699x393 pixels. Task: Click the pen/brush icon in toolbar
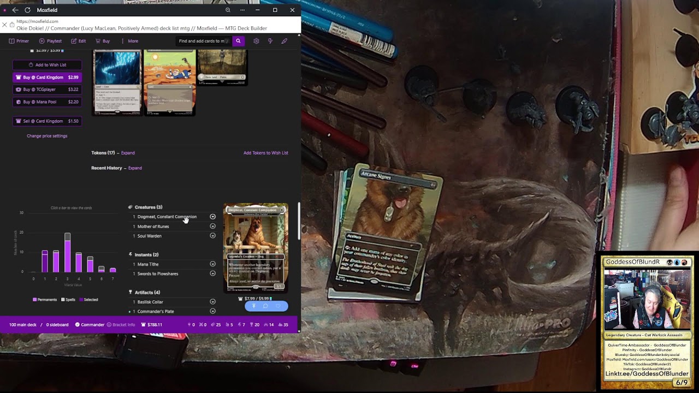point(285,41)
